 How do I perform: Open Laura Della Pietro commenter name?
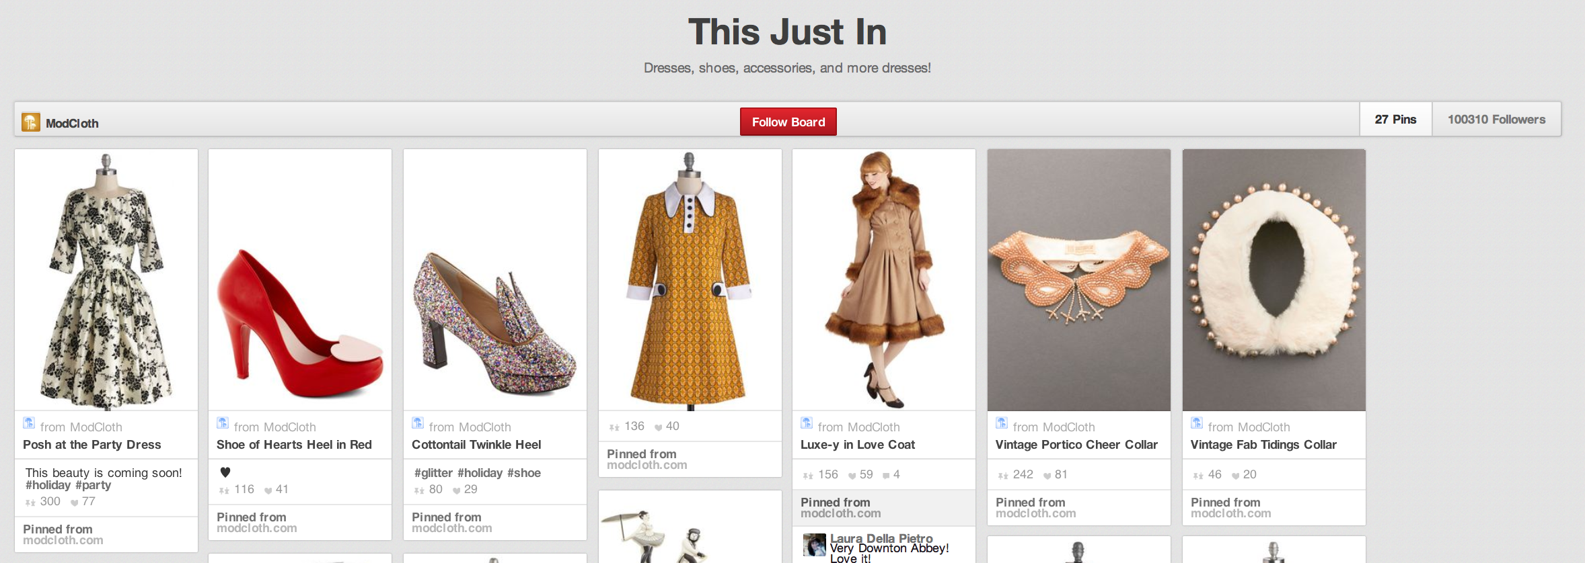coord(881,538)
